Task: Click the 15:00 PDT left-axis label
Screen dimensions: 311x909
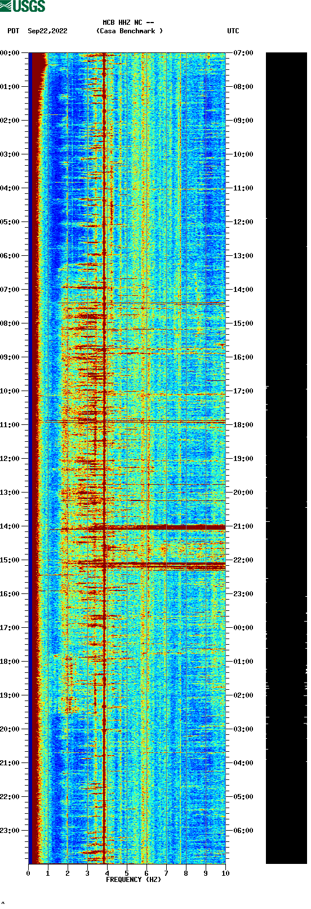Action: [x=10, y=560]
